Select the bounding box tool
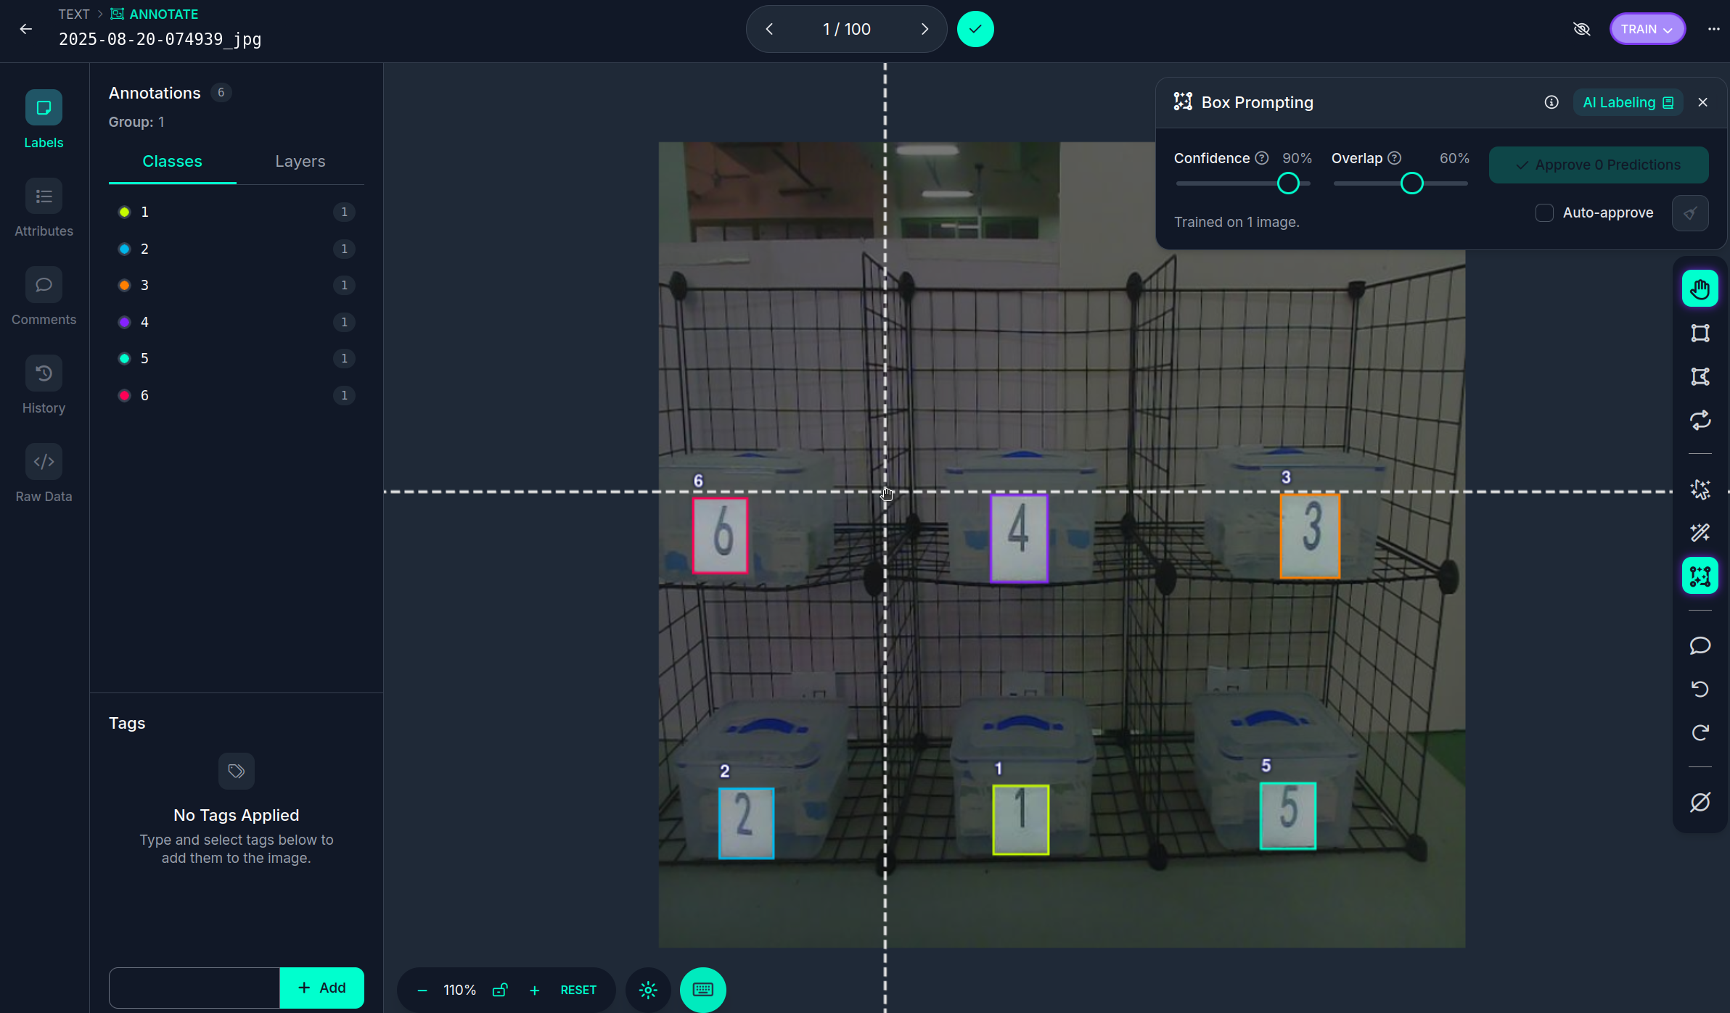Screen dimensions: 1730x1013 coord(1700,333)
